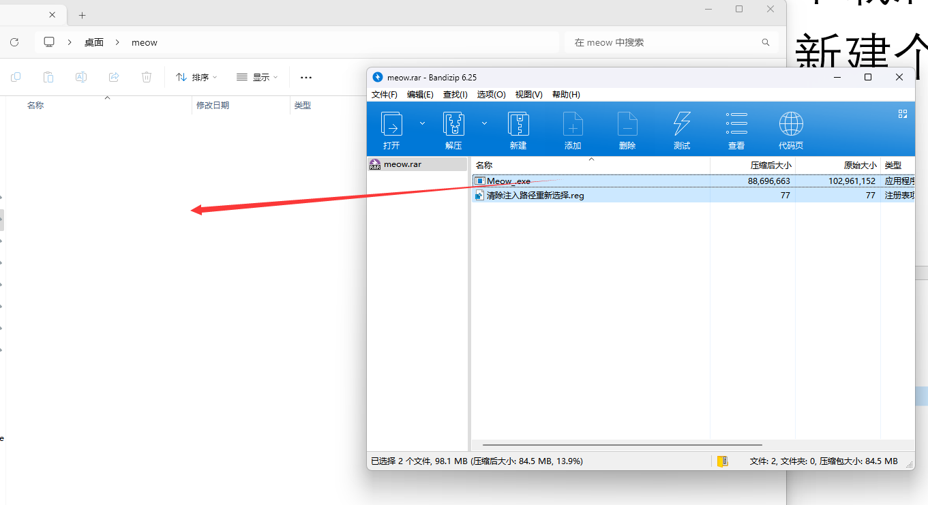This screenshot has width=928, height=505.
Task: Click the trash delete icon in Explorer toolbar
Action: (147, 77)
